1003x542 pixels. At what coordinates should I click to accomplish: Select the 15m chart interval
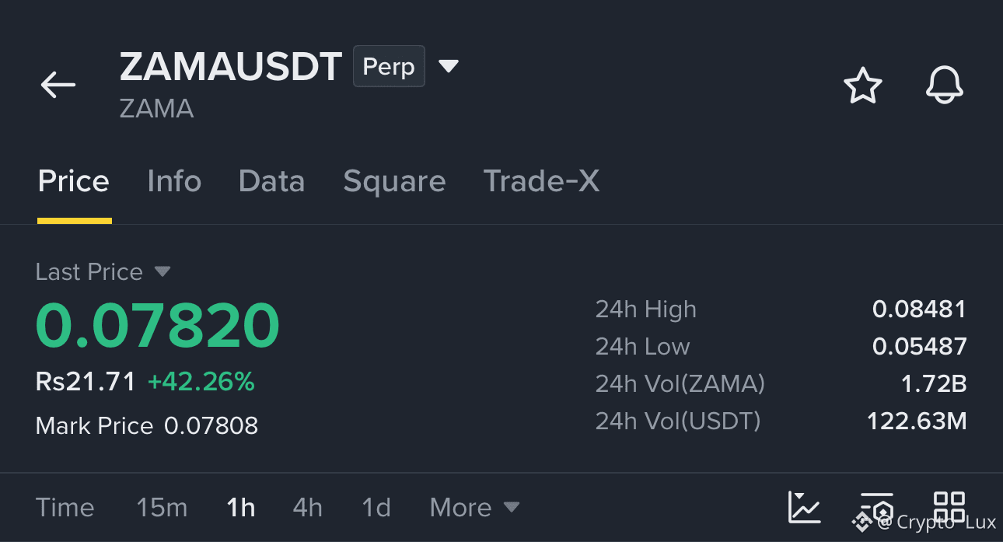pos(162,508)
